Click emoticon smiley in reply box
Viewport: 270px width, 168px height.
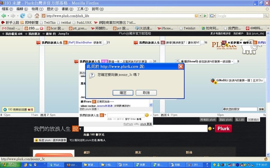[147, 115]
